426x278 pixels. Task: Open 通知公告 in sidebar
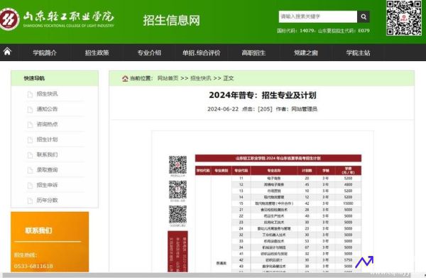tap(48, 109)
